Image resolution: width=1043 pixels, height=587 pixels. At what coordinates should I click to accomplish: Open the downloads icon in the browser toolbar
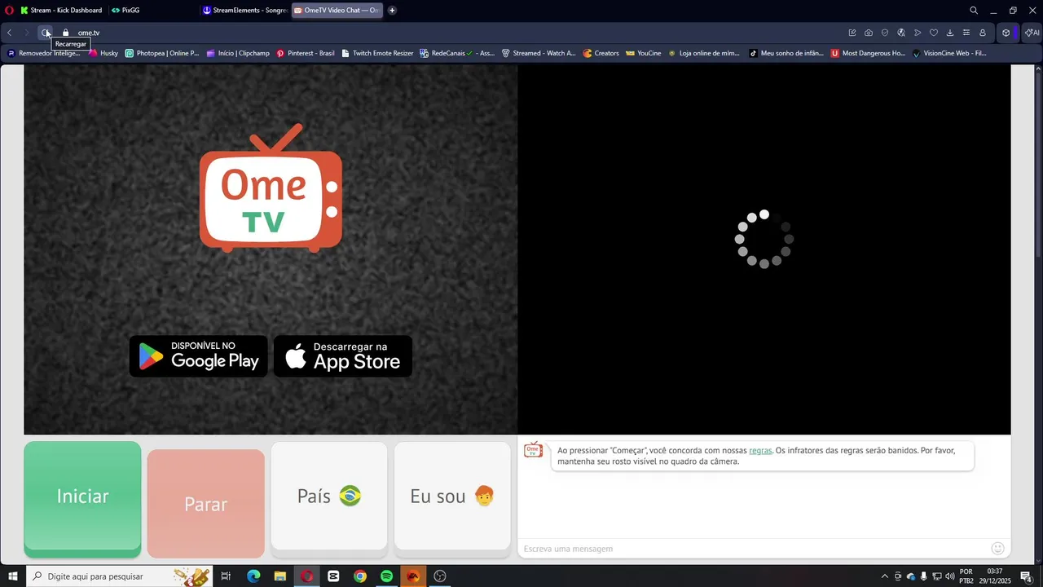(950, 33)
